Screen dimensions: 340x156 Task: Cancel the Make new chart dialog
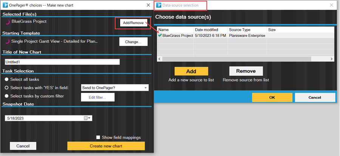coord(23,146)
